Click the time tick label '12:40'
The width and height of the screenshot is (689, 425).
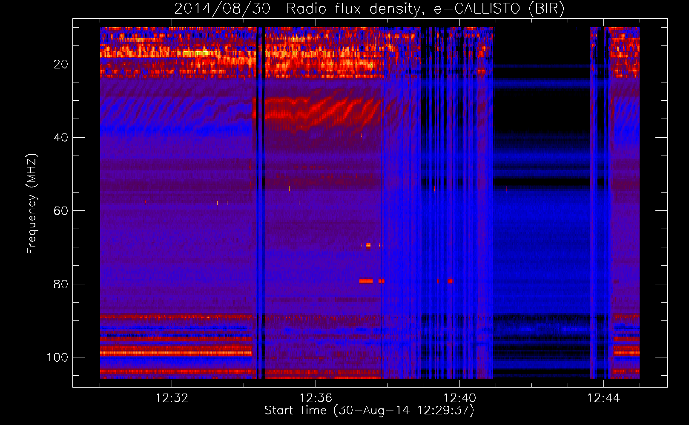coord(459,398)
